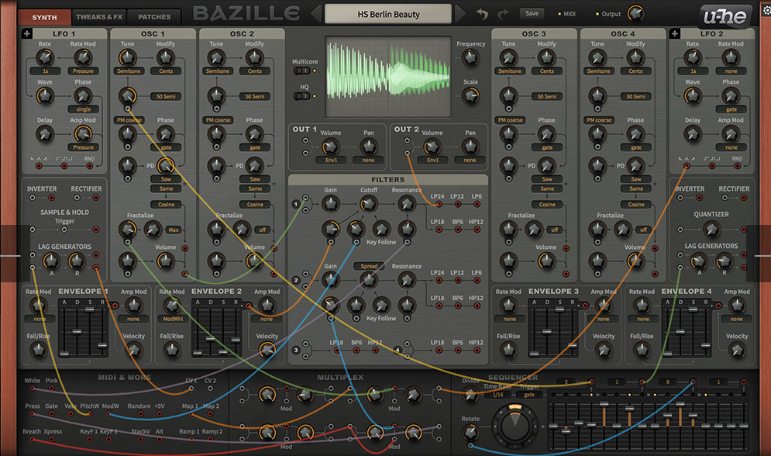Load the next preset with right arrow

pyautogui.click(x=460, y=14)
